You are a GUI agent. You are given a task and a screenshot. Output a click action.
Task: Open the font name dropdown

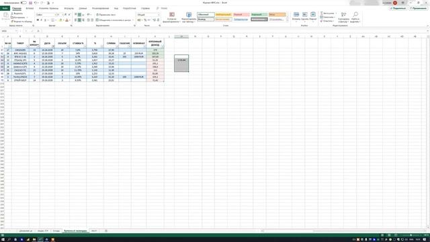click(x=55, y=15)
